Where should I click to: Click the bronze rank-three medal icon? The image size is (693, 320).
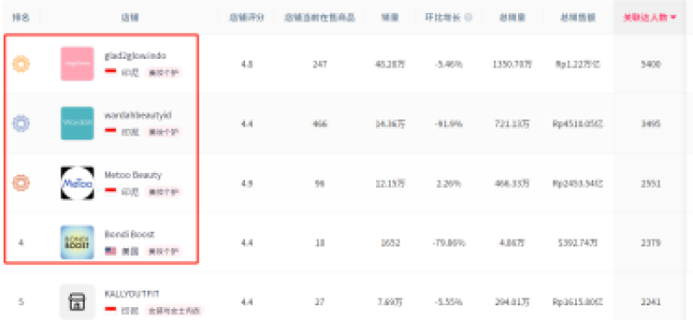[21, 182]
